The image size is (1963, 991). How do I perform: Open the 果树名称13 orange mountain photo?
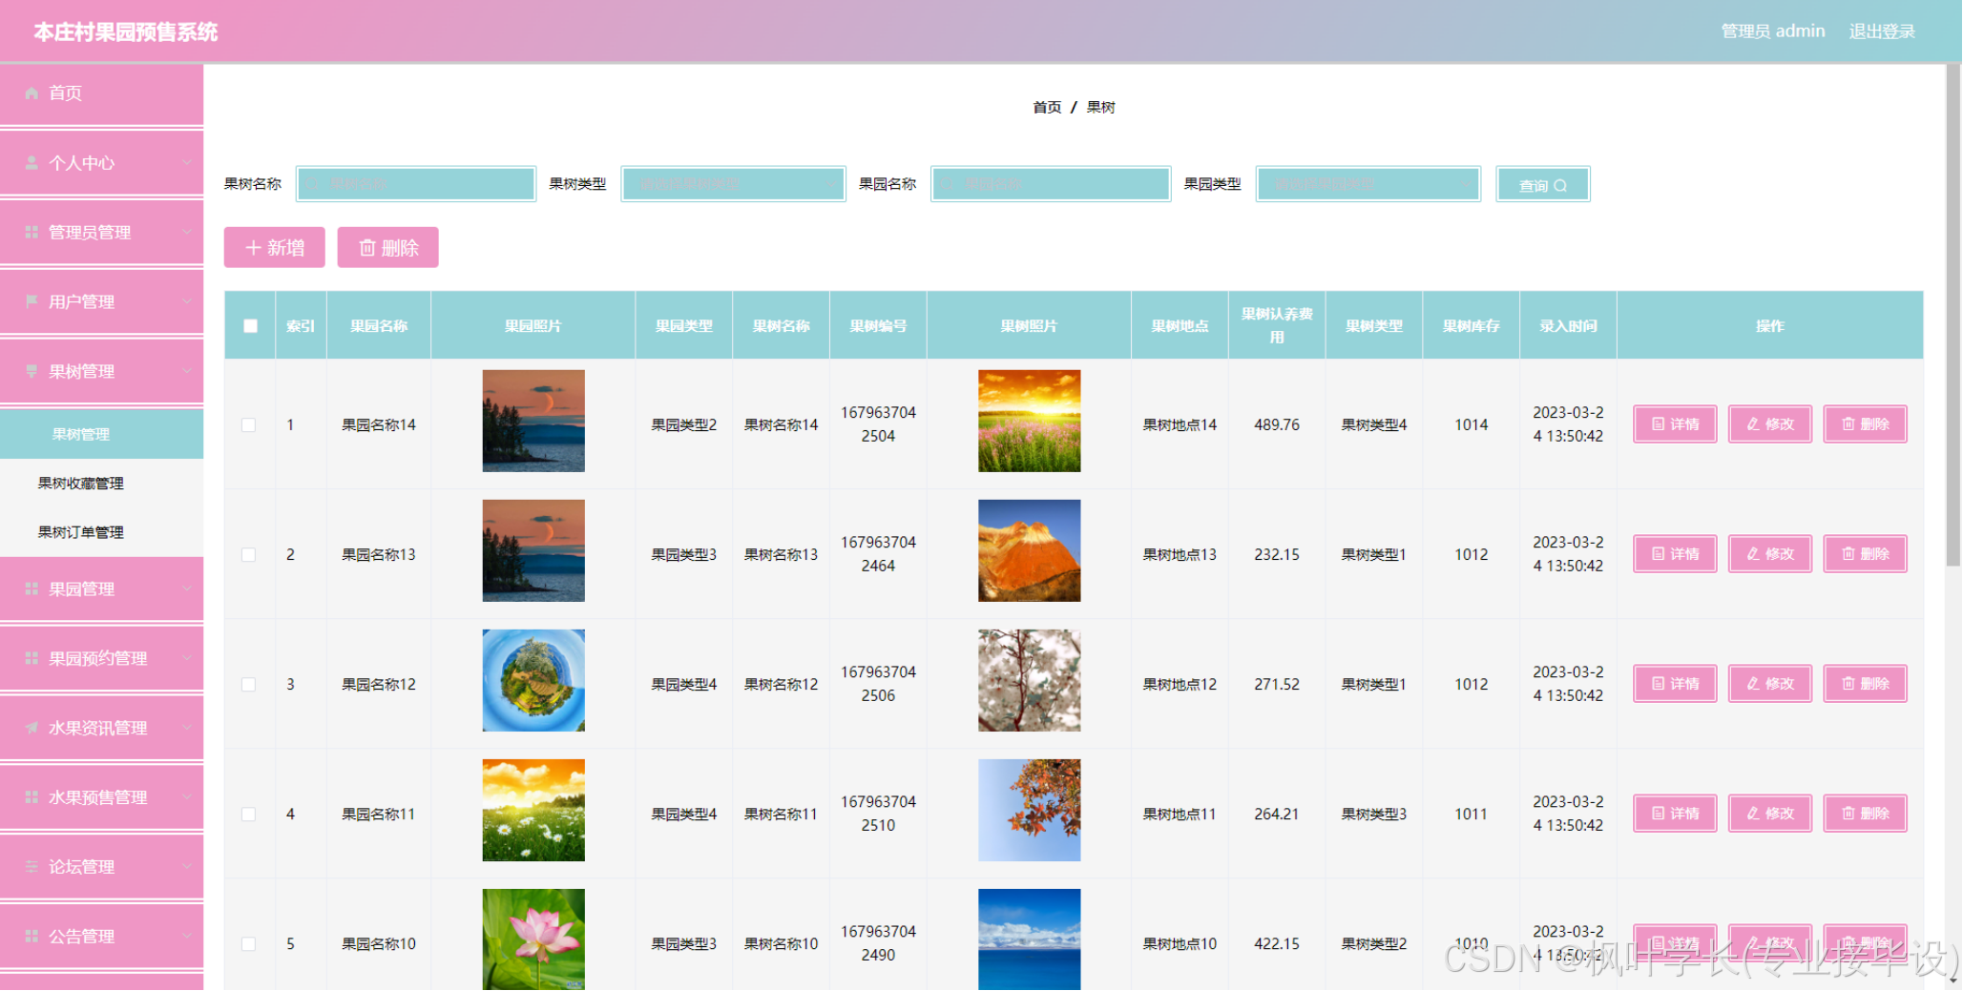click(x=1029, y=550)
